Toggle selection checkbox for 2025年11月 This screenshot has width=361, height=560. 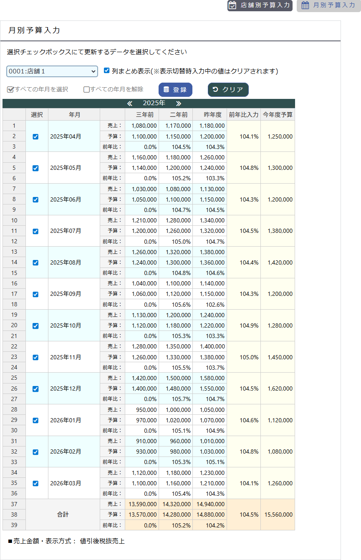(35, 357)
